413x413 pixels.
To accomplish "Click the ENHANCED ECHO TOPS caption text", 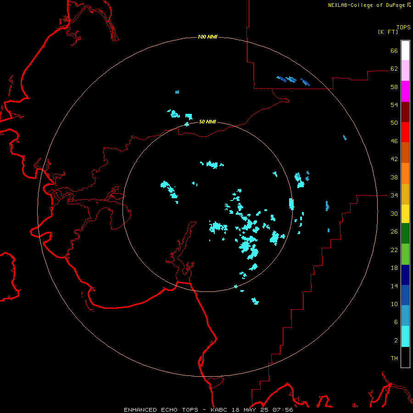I will pyautogui.click(x=161, y=410).
